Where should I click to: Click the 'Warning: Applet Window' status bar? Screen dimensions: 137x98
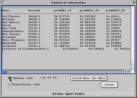(68, 94)
